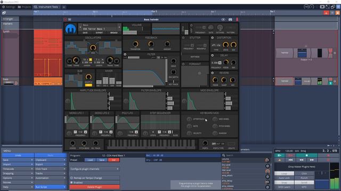
Task: Click the Distortion MIX knob
Action: (x=233, y=45)
